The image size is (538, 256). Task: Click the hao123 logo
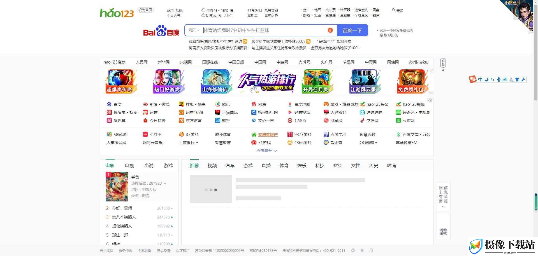[x=117, y=13]
